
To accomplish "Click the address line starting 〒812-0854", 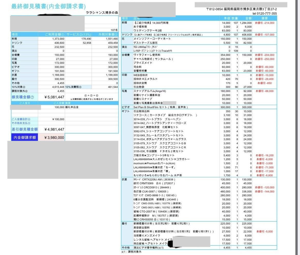I will 242,9.
